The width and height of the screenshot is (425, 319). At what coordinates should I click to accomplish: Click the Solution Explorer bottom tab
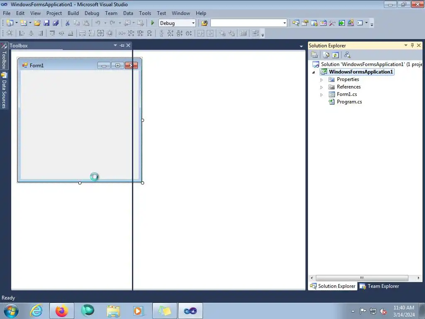[x=332, y=286]
